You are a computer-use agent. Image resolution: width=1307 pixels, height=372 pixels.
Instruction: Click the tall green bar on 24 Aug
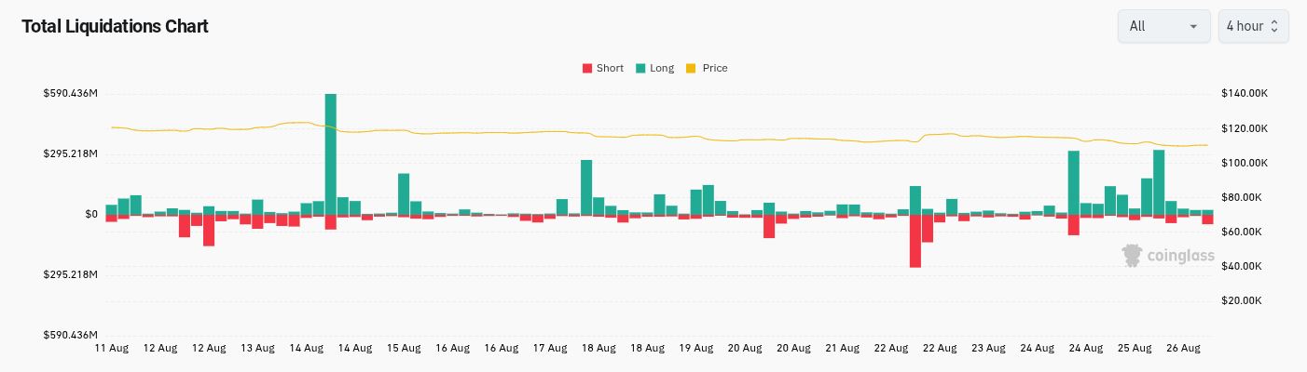[1074, 183]
